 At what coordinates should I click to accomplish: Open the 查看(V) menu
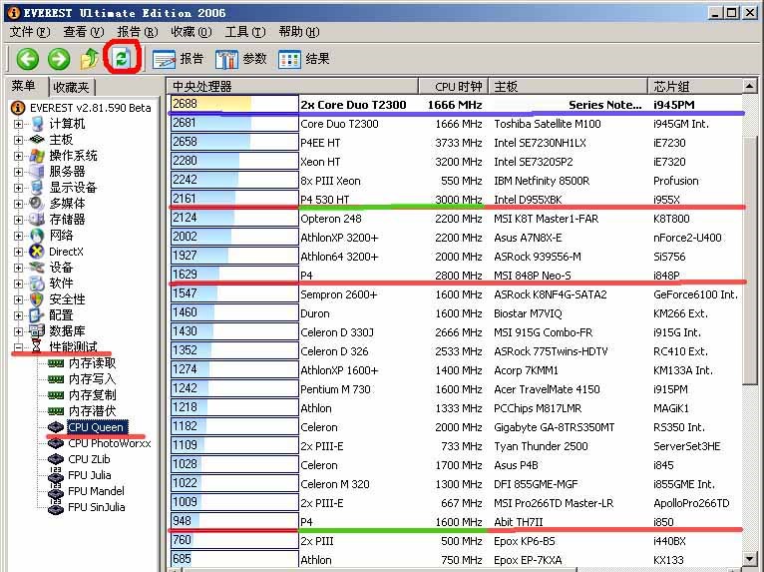[84, 32]
